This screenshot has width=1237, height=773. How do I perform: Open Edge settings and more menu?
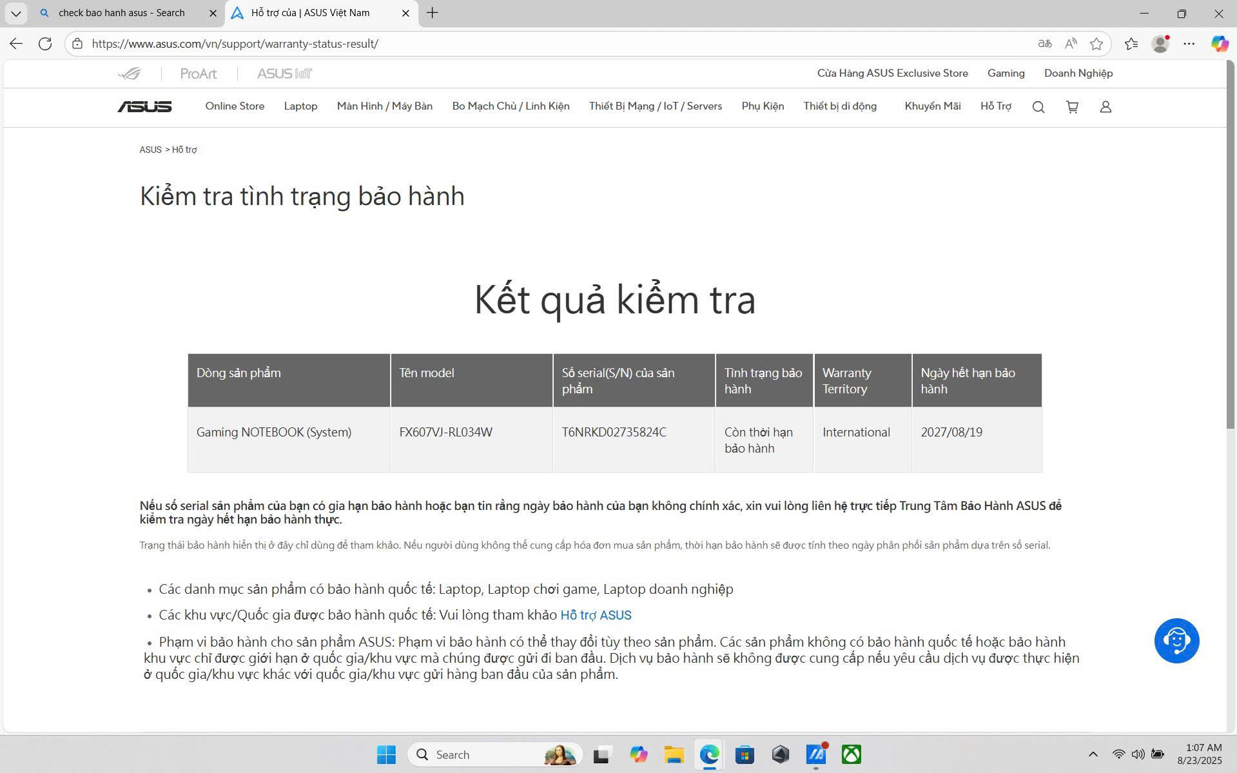tap(1189, 44)
